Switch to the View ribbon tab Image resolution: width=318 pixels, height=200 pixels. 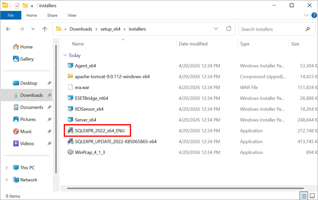coord(72,15)
